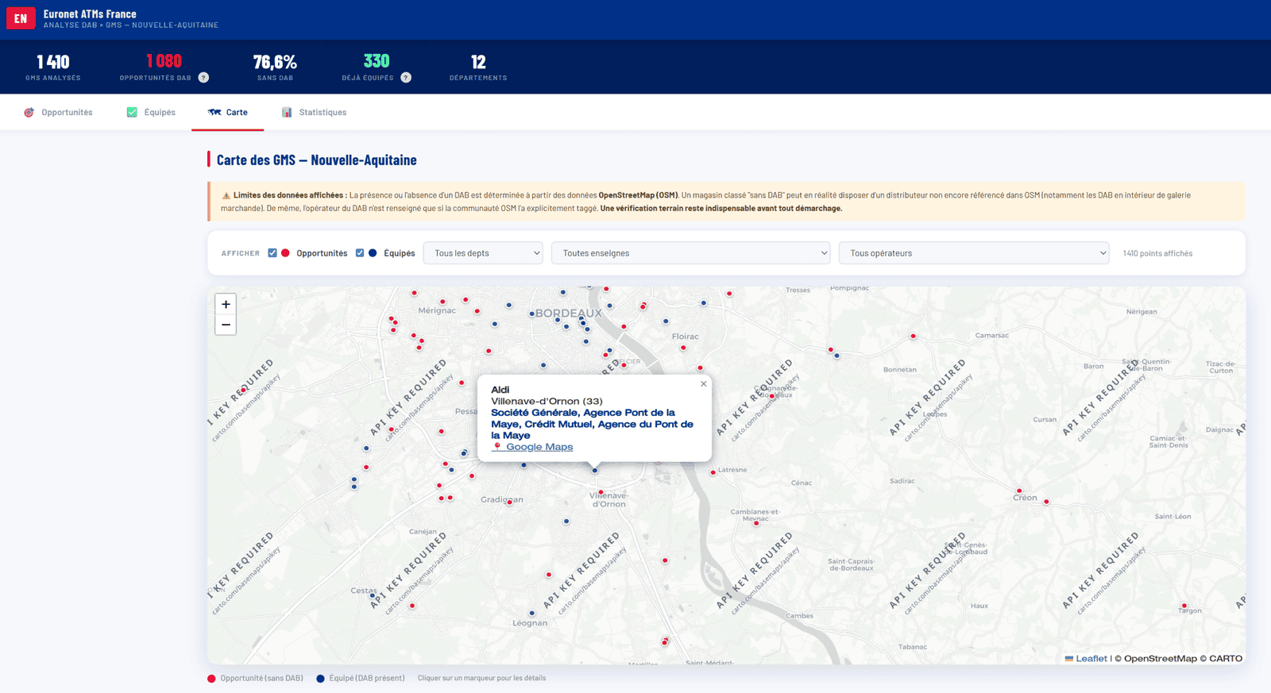
Task: Click the 1 410 GMS analysées stat
Action: point(52,67)
